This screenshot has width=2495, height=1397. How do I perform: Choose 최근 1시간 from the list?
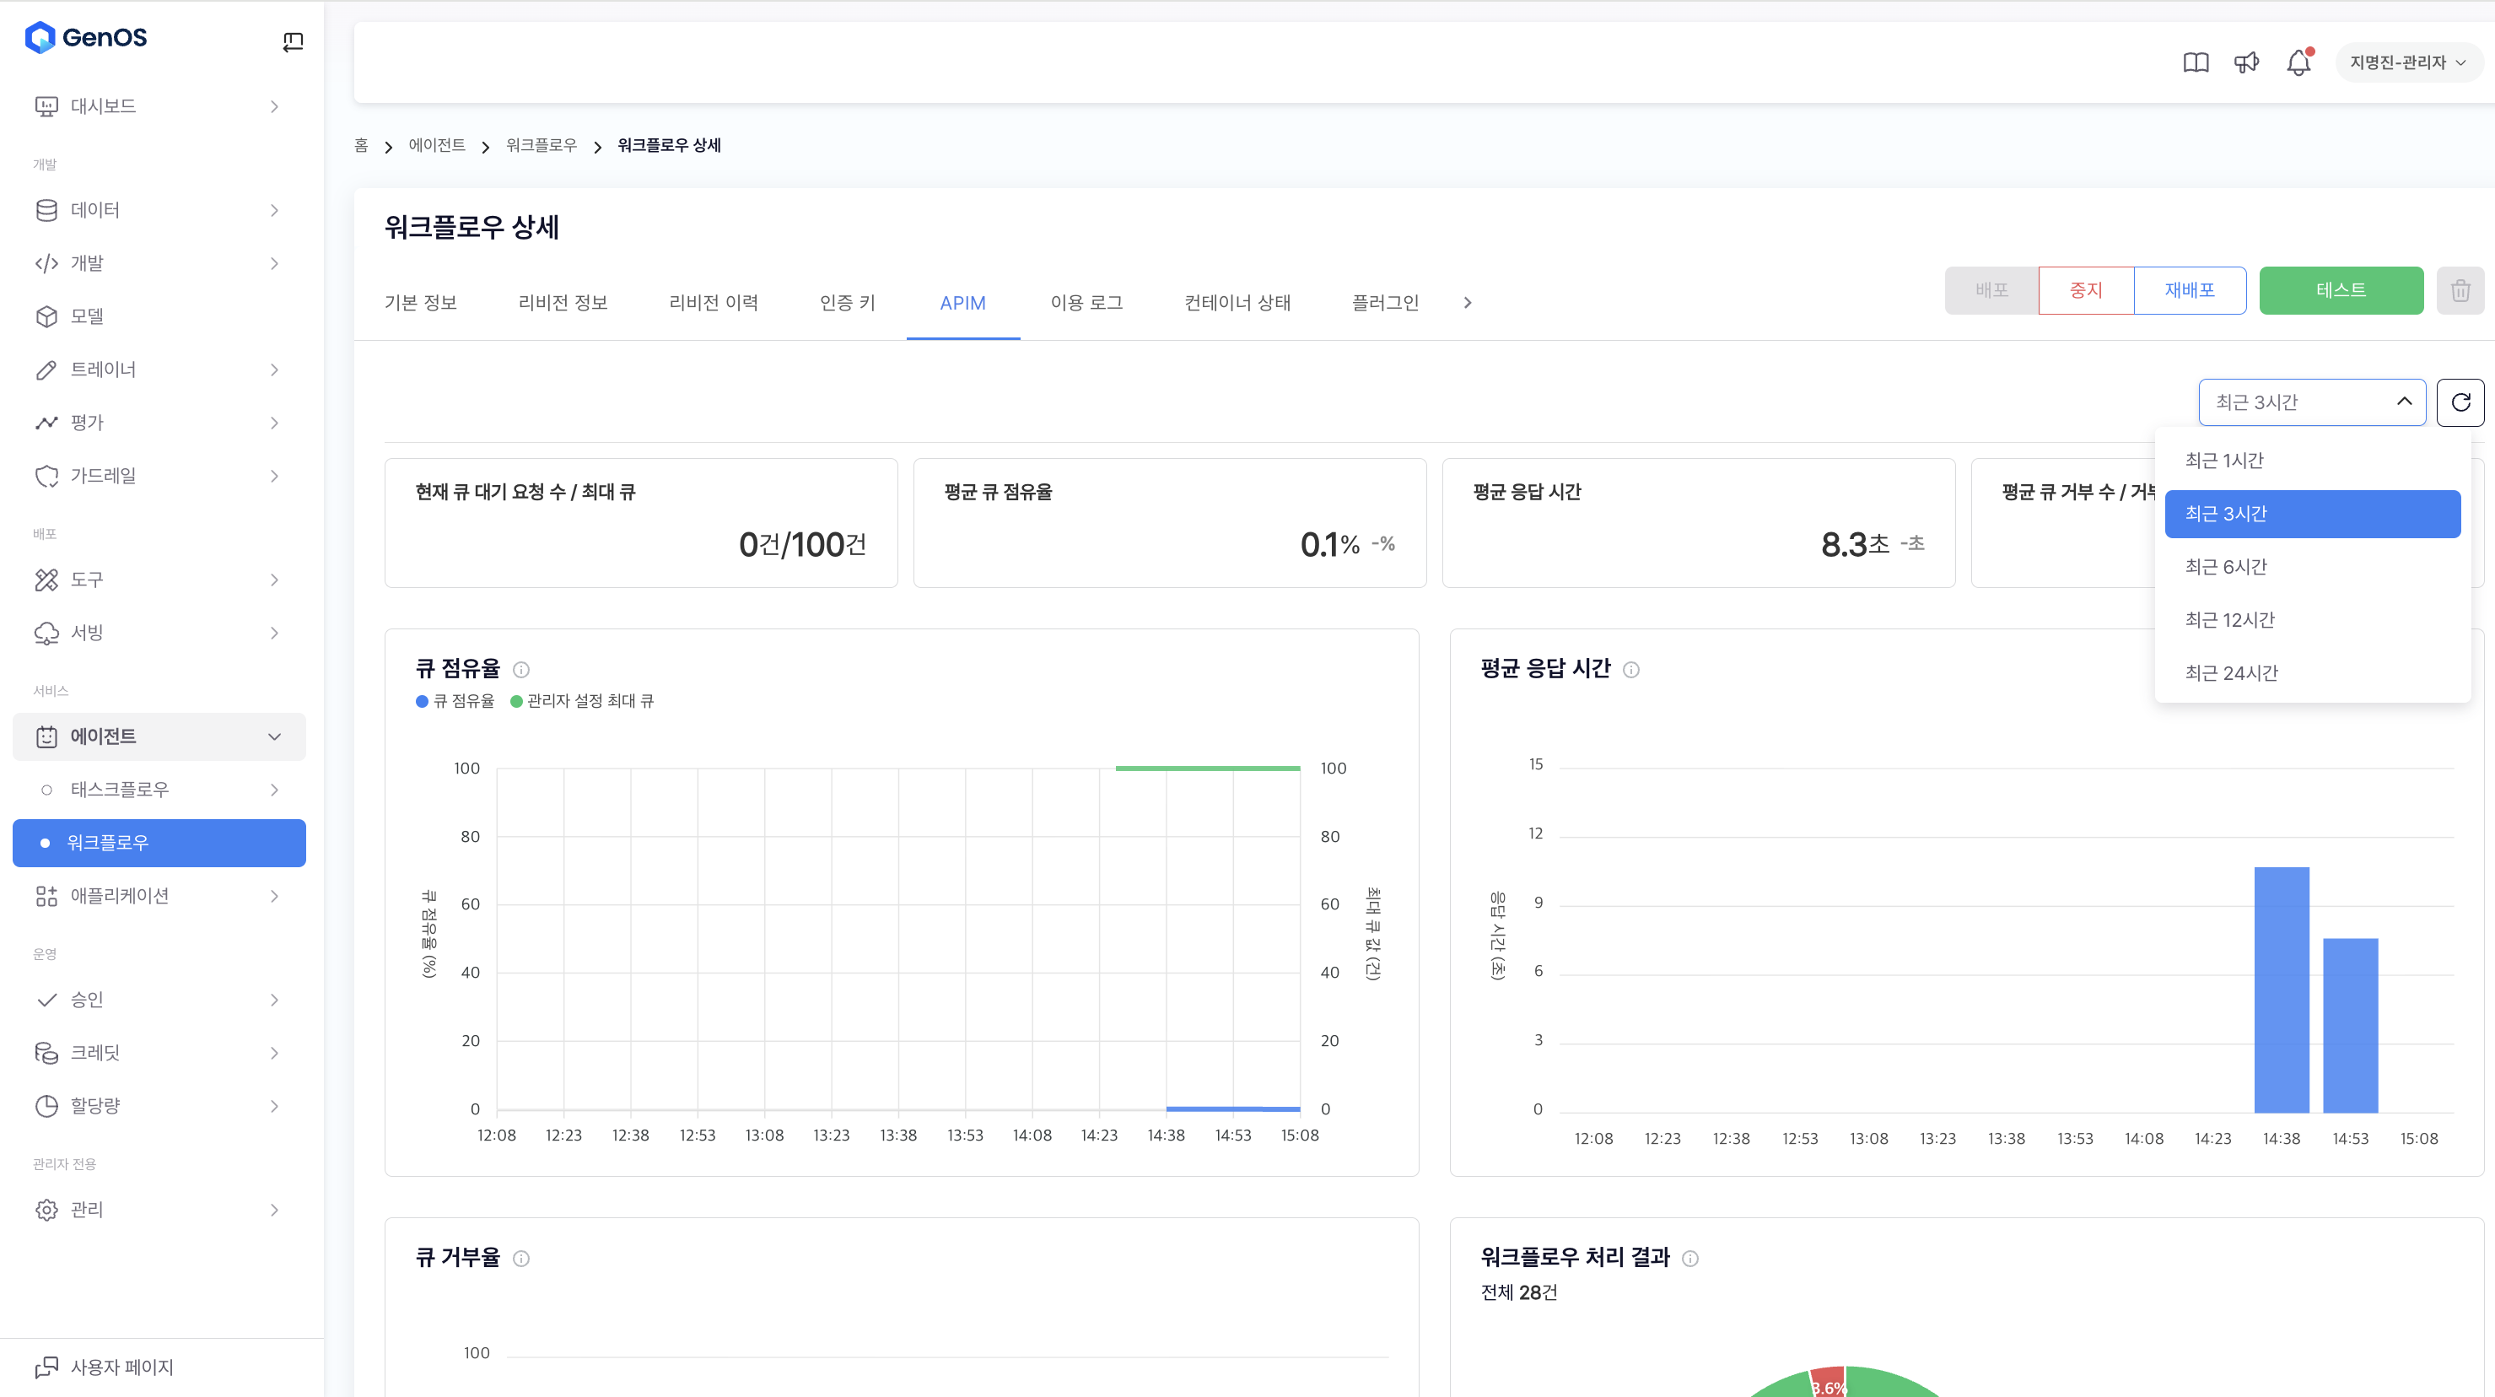(x=2312, y=461)
